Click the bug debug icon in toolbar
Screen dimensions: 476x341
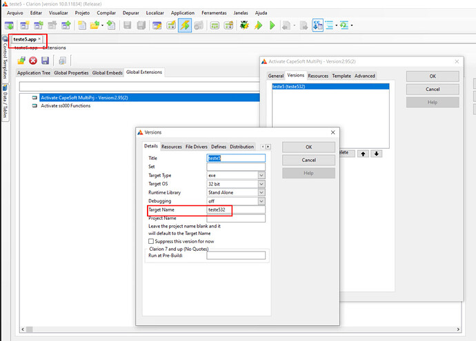tap(245, 25)
